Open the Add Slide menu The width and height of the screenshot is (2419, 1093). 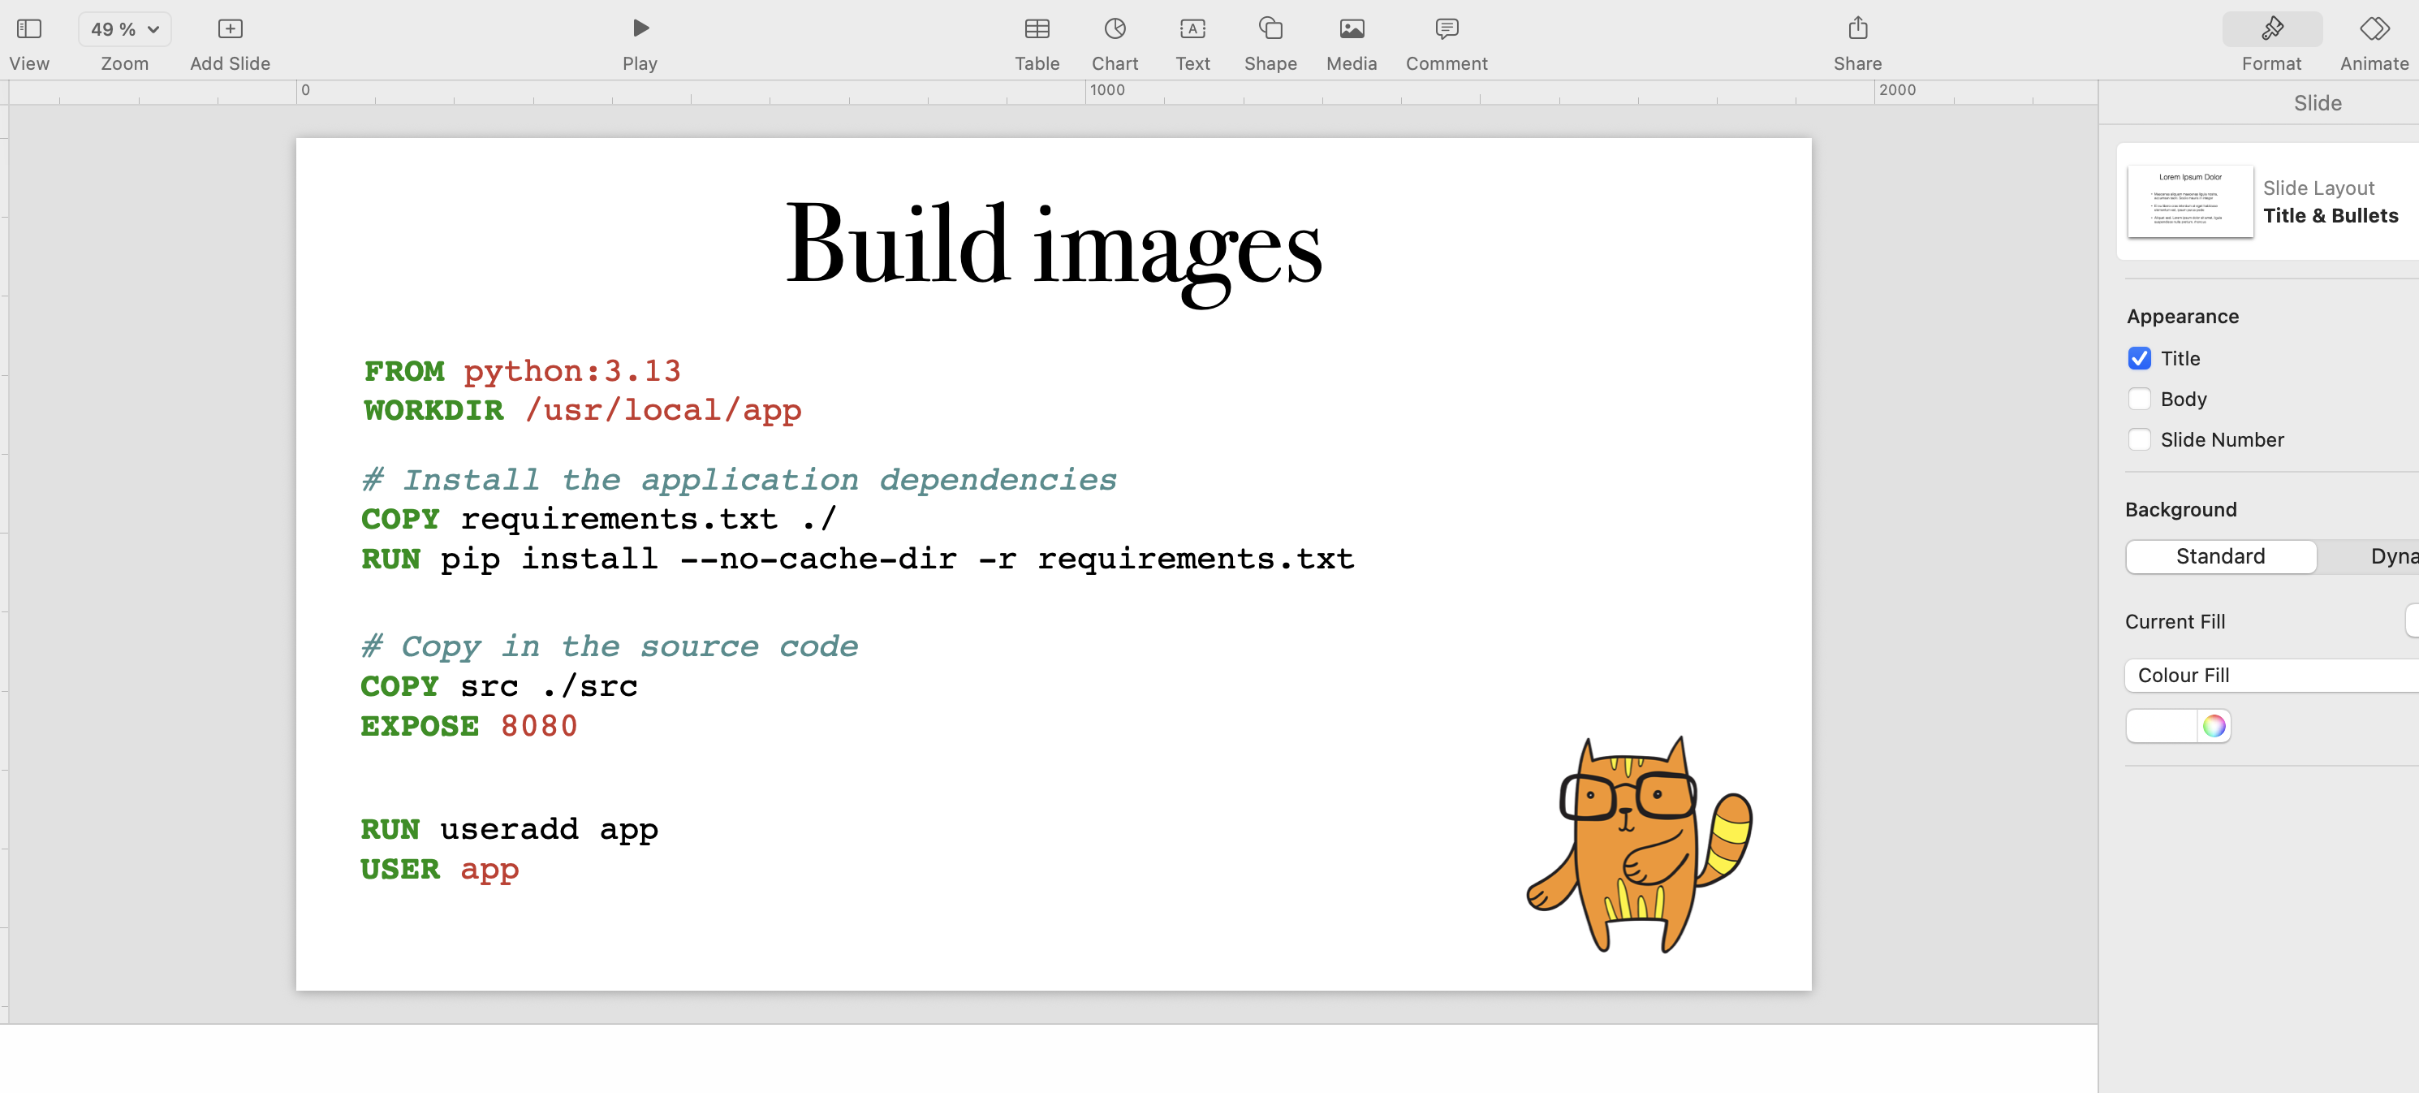click(229, 28)
